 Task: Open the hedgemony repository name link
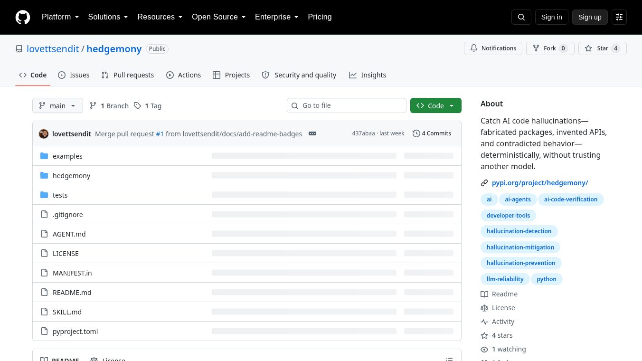114,49
